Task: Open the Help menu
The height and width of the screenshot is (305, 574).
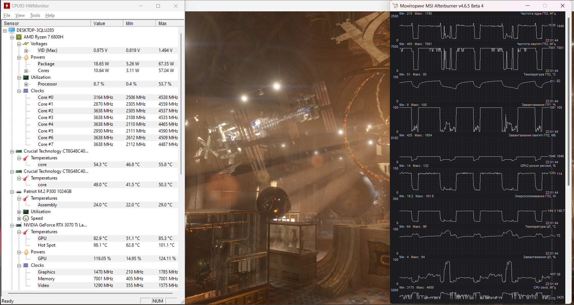Action: coord(50,16)
